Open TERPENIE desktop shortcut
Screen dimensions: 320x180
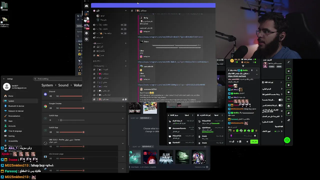point(4,6)
